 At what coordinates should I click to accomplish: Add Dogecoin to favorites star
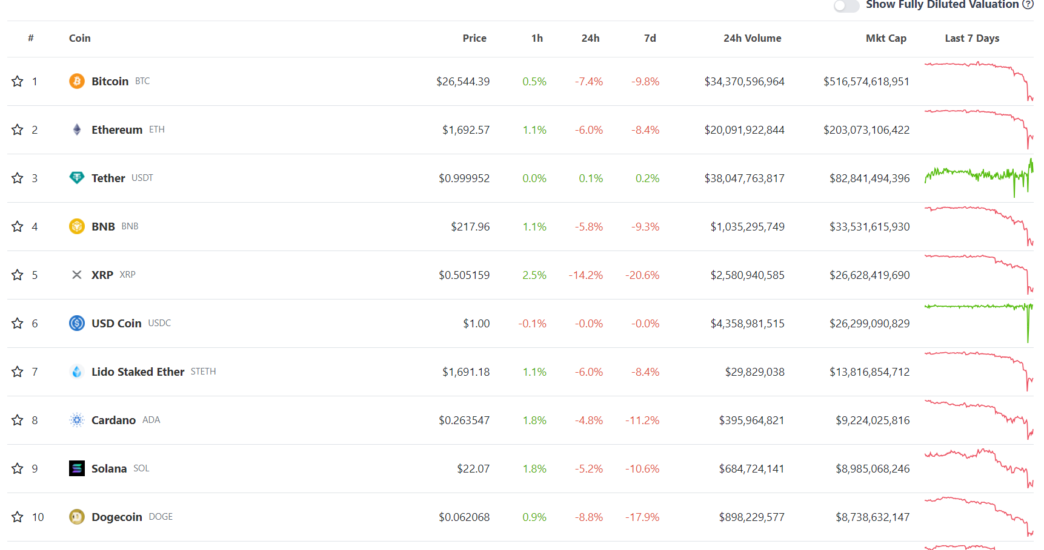click(18, 517)
